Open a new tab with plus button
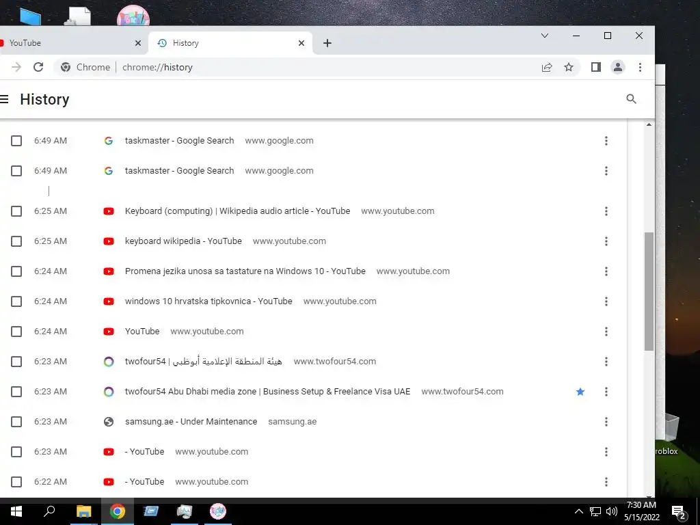Screen dimensions: 700x525 [327, 43]
